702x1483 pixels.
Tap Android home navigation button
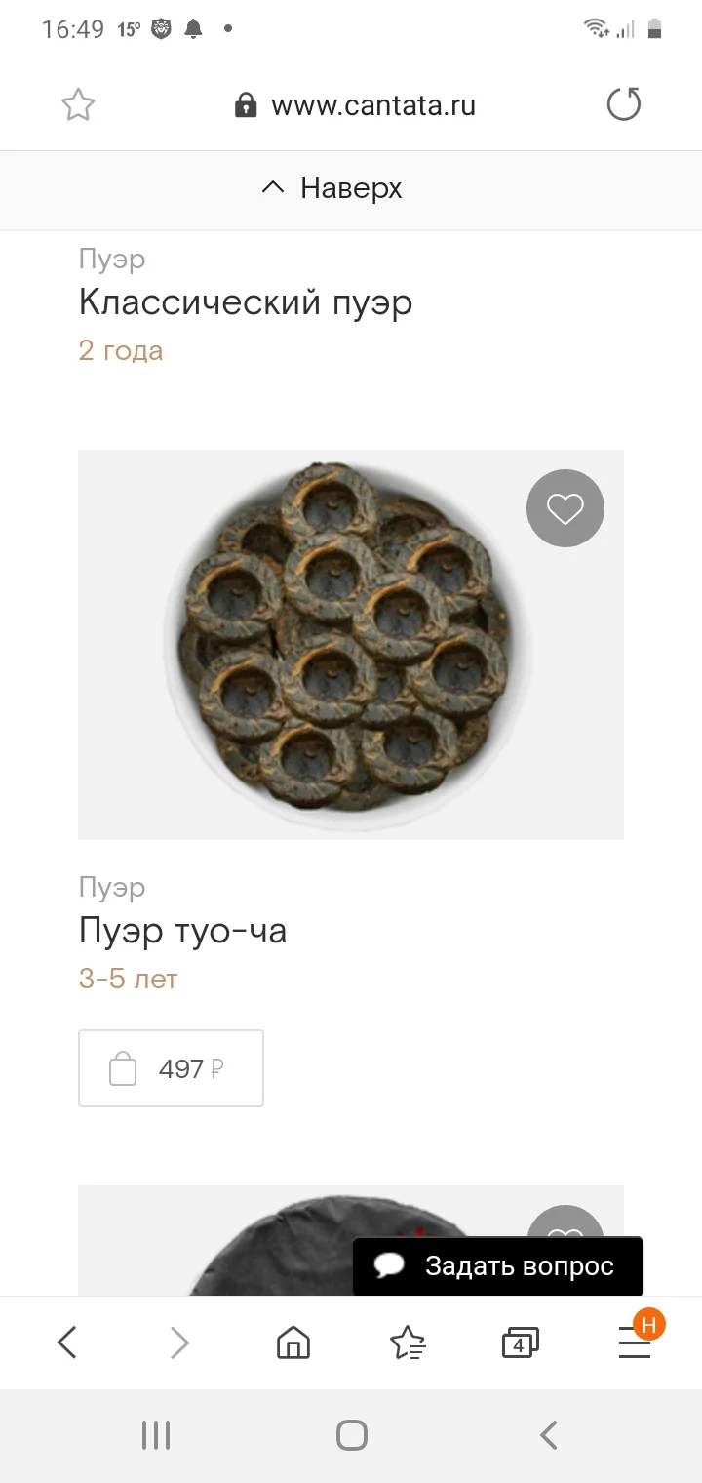351,1435
